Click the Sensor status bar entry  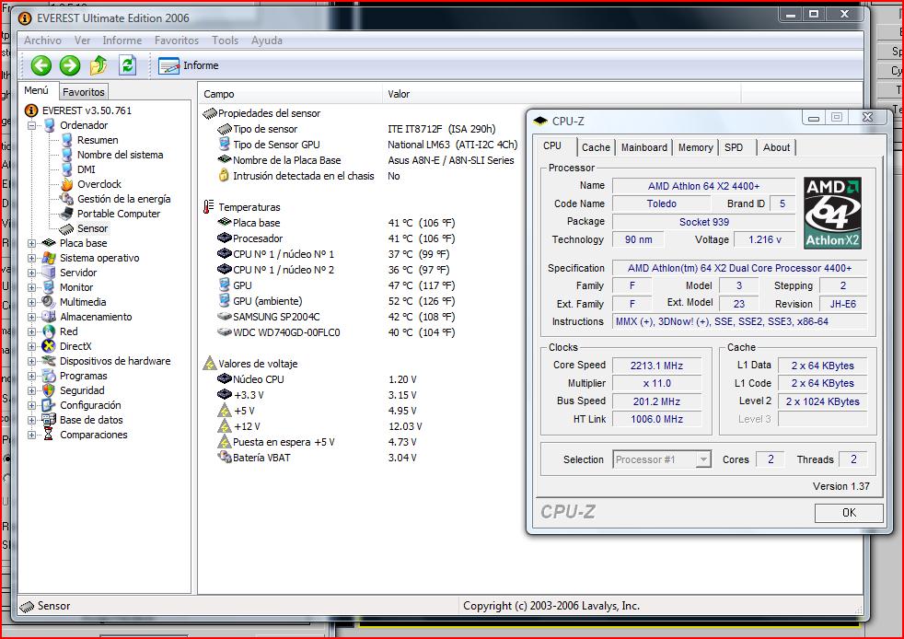pyautogui.click(x=45, y=606)
